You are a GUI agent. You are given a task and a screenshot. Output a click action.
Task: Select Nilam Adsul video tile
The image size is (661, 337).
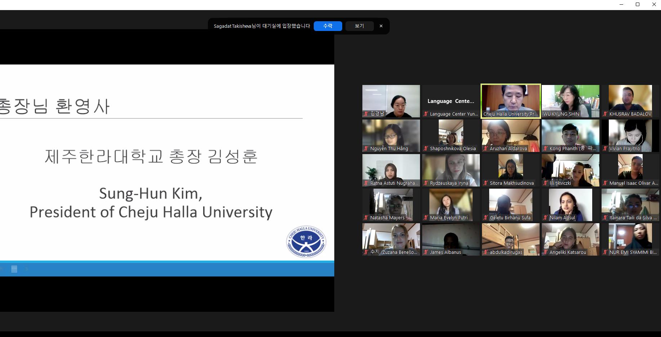(x=571, y=205)
